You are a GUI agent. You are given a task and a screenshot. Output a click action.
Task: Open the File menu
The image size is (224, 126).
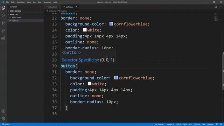(7, 2)
